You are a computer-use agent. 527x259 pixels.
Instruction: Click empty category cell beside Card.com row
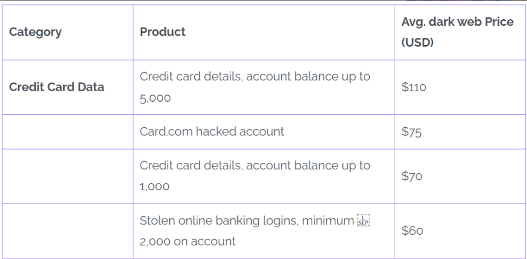click(68, 132)
